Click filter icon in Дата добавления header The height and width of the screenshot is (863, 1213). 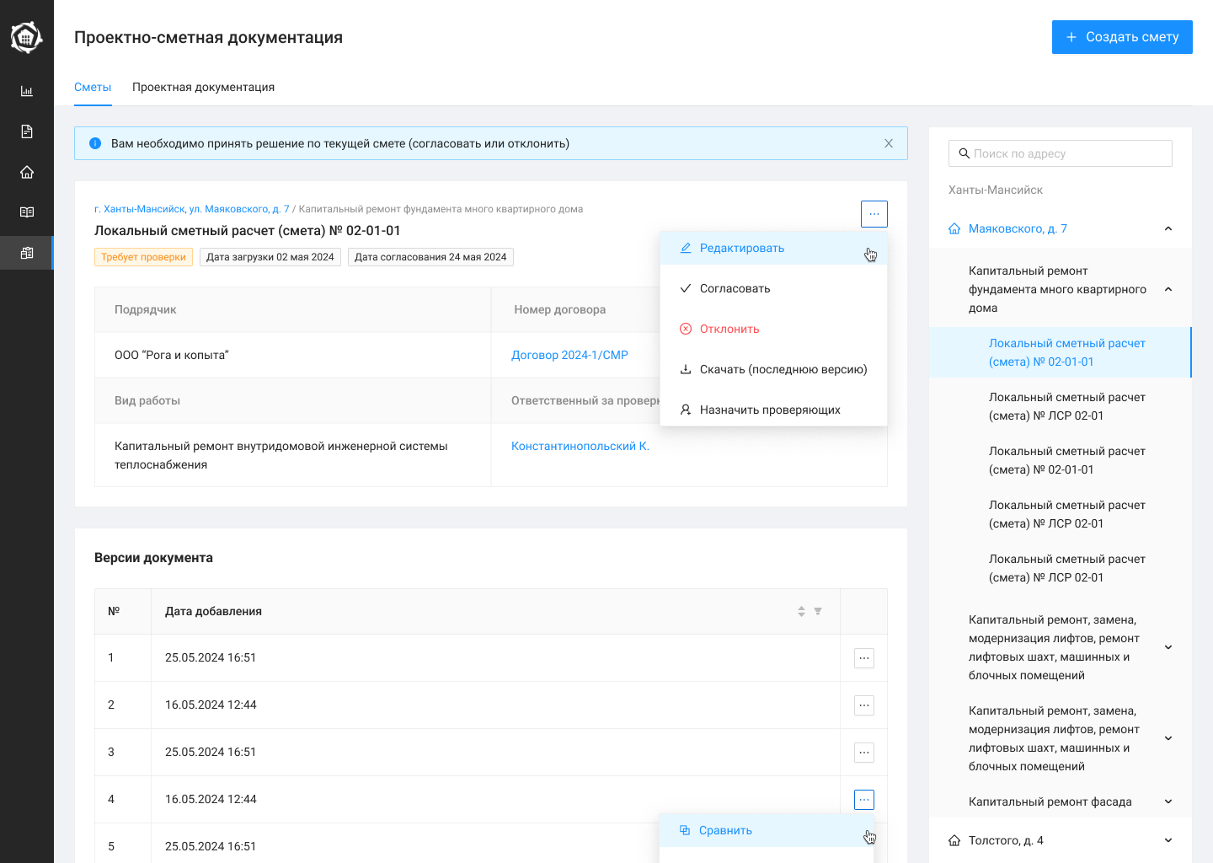tap(818, 611)
